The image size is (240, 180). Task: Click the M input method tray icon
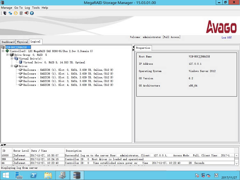click(216, 175)
